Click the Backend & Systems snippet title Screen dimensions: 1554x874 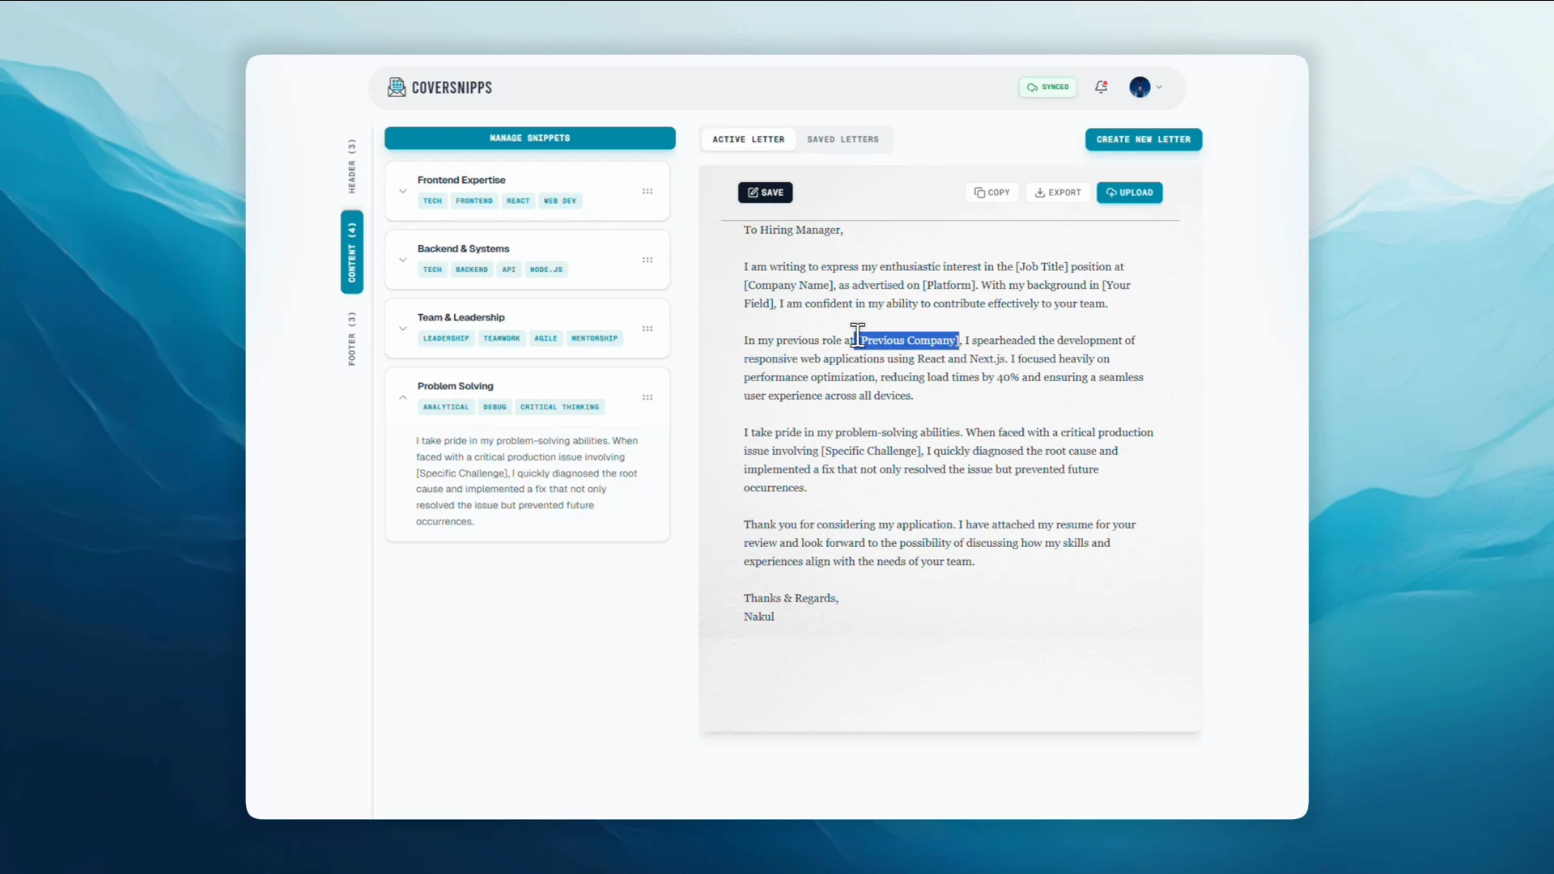point(463,248)
